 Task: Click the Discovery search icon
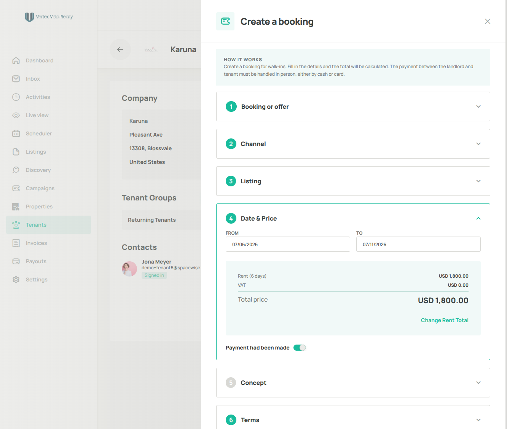pos(16,170)
